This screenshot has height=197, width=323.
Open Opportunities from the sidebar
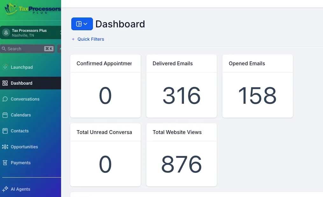click(x=31, y=147)
